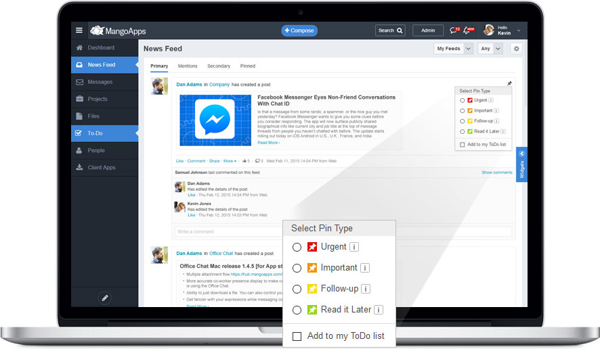Check small Add to my ToDo list box
The image size is (600, 349).
pyautogui.click(x=463, y=145)
